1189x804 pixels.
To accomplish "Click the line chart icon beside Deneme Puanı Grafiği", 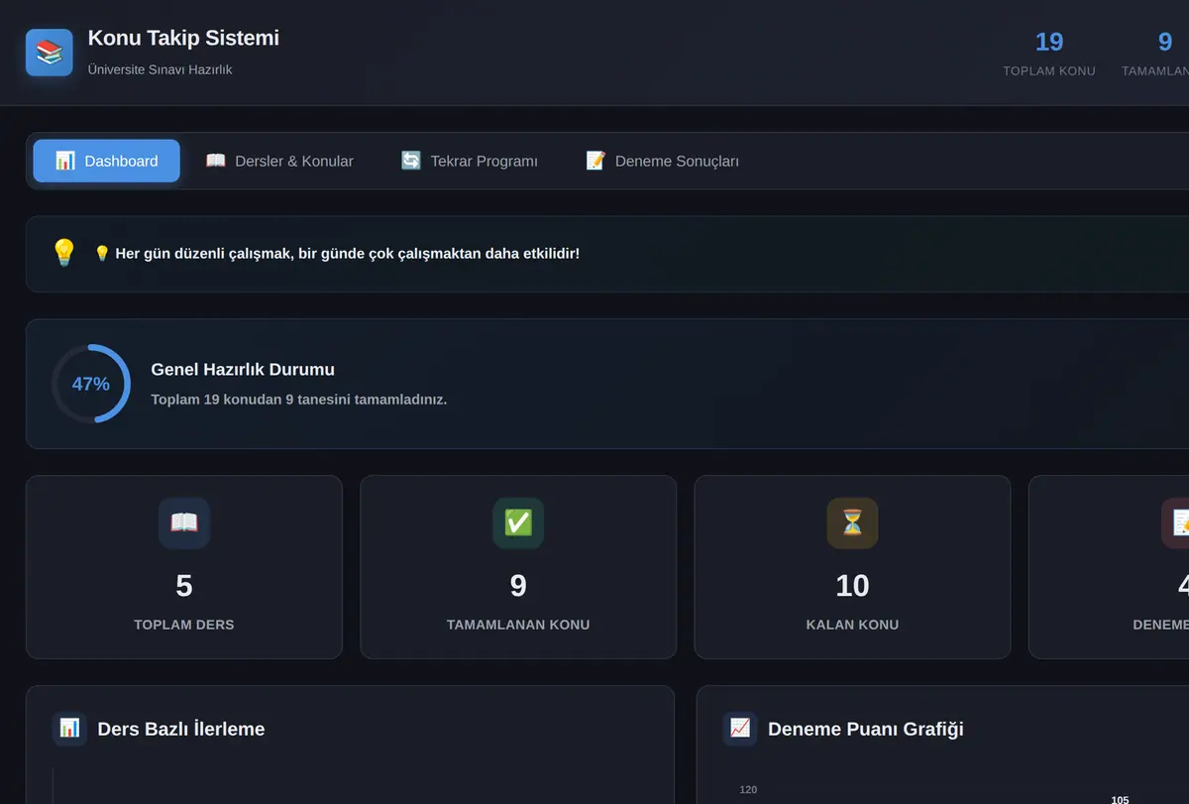I will 740,729.
